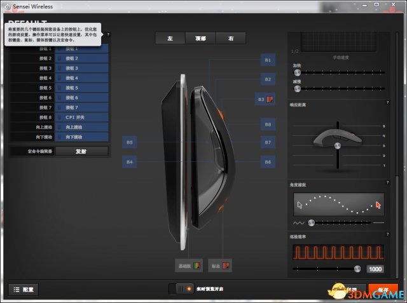Select the B8 button marker
The width and height of the screenshot is (407, 303).
click(x=268, y=125)
